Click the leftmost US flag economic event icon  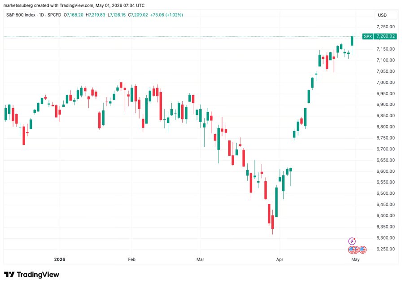352,250
